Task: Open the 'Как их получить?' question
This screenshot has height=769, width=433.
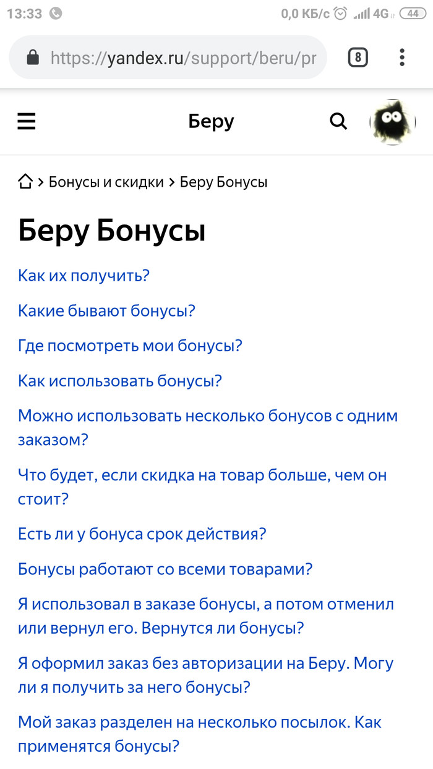Action: tap(84, 276)
